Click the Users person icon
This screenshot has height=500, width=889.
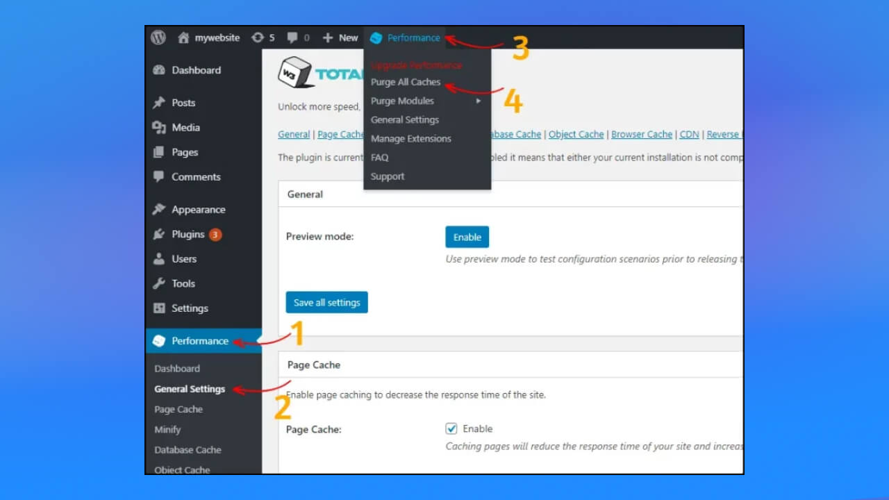coord(159,259)
